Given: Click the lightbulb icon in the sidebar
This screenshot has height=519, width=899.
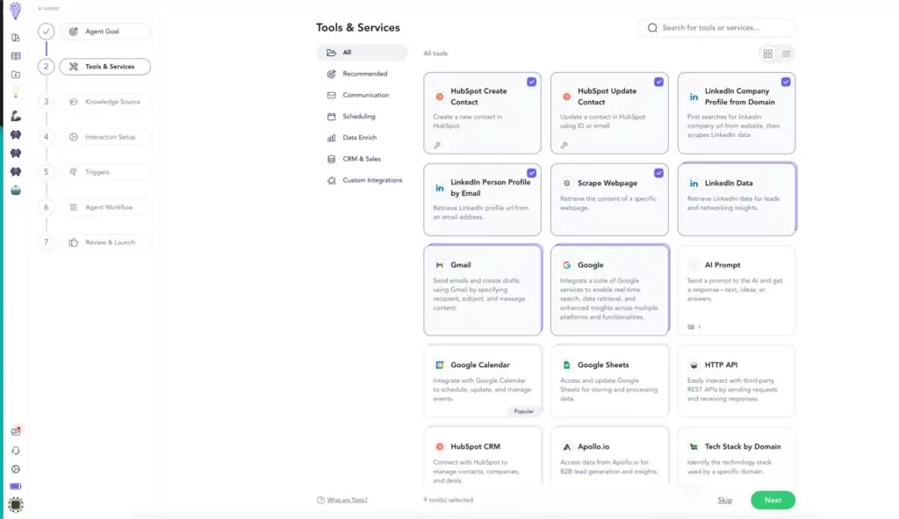Looking at the screenshot, I should (x=16, y=93).
